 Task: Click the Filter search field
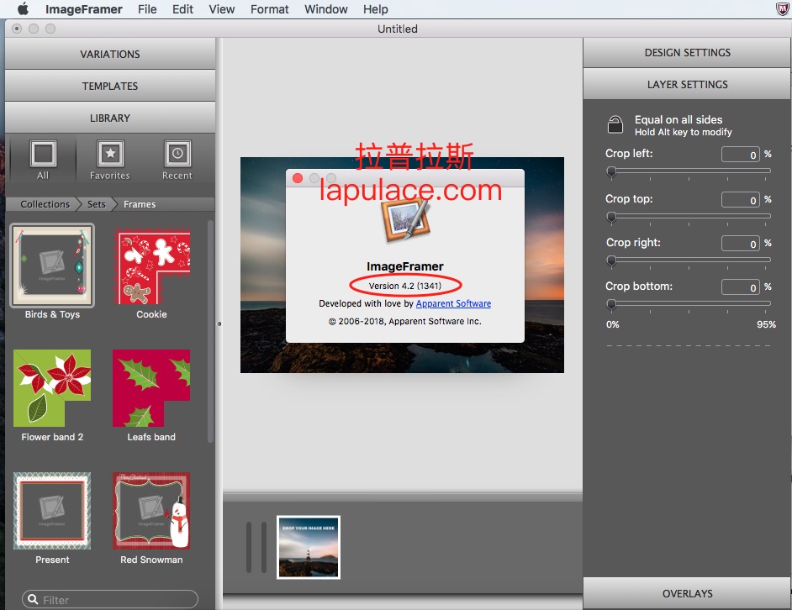point(110,599)
